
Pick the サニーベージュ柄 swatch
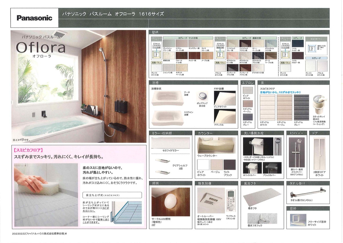[258, 43]
